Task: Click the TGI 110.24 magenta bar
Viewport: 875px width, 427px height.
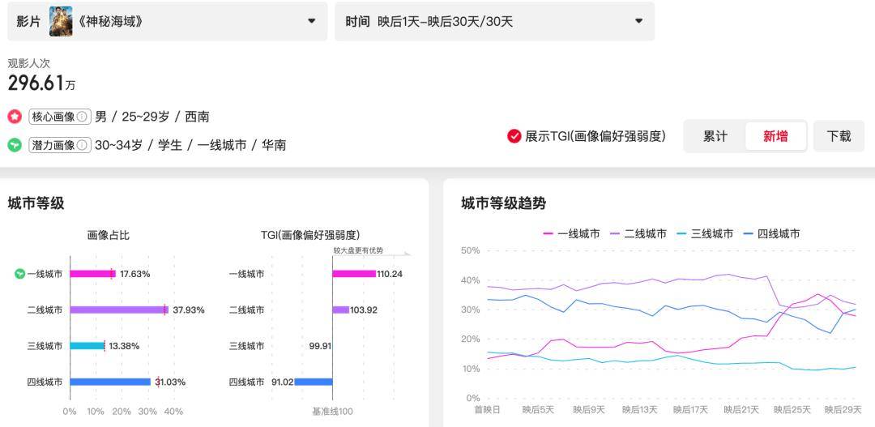Action: point(354,274)
